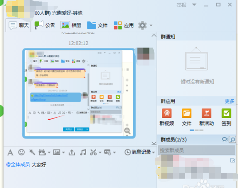The width and height of the screenshot is (238, 188).
Task: Open the 公告 announcements tab
Action: point(45,25)
